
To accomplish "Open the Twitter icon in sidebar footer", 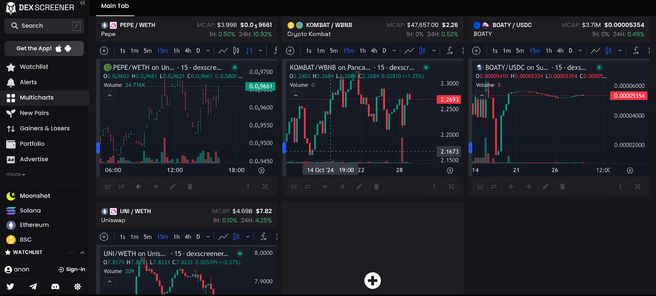I will point(10,287).
